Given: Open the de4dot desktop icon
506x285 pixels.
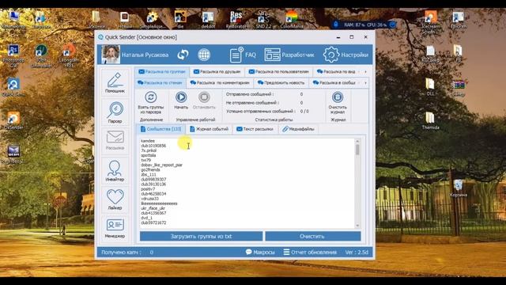Looking at the screenshot, I should click(208, 19).
